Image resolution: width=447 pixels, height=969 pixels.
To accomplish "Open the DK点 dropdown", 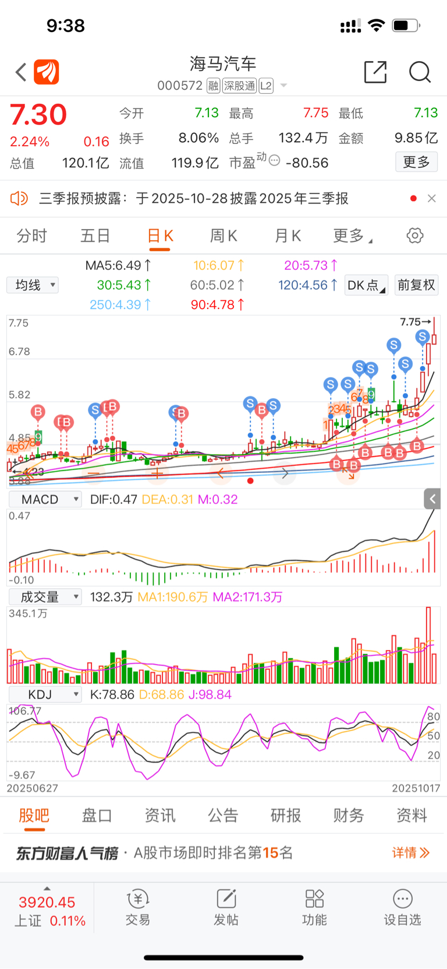I will point(367,285).
